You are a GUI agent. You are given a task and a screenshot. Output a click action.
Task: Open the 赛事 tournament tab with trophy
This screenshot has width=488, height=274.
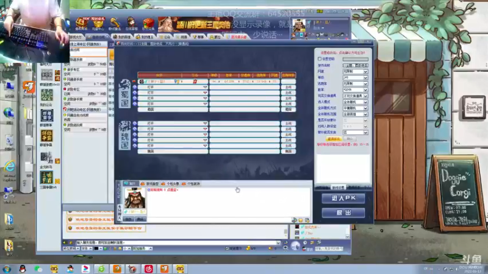pos(198,37)
